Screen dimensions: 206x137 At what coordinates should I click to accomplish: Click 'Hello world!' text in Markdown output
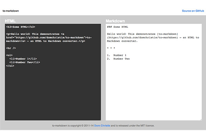[x=116, y=34]
